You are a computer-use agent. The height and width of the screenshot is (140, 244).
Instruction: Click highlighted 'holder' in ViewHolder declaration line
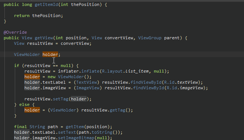click(x=50, y=54)
